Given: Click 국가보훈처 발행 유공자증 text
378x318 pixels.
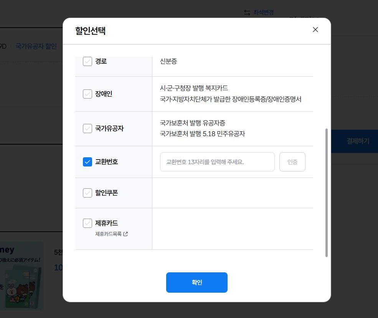Looking at the screenshot, I should (x=192, y=123).
